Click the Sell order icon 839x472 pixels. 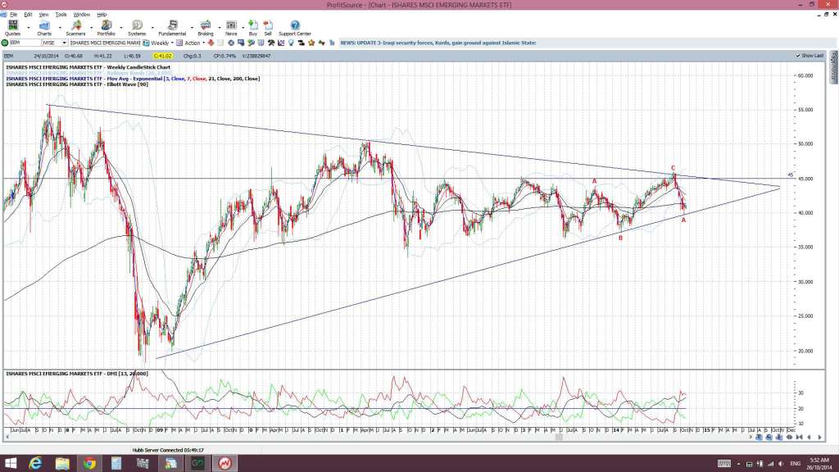click(268, 28)
